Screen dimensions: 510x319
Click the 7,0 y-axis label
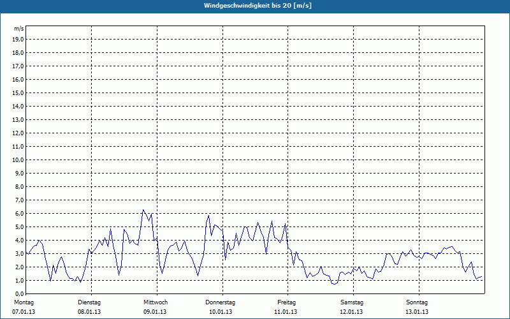click(x=20, y=200)
